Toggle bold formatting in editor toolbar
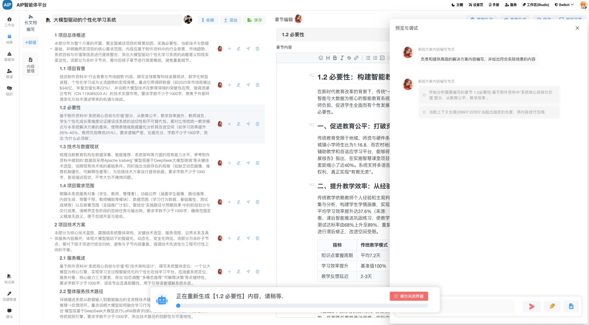 point(335,58)
